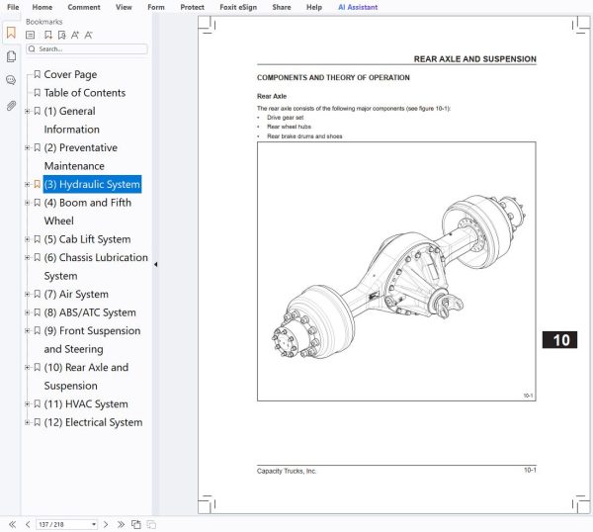Go to first page

[x=13, y=524]
